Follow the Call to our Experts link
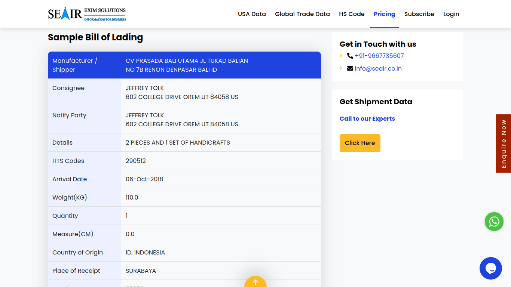Image resolution: width=511 pixels, height=287 pixels. [x=367, y=118]
